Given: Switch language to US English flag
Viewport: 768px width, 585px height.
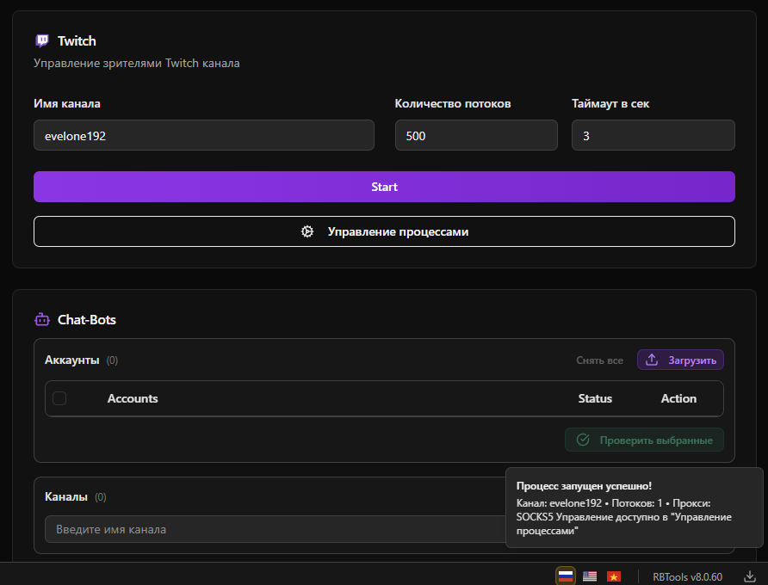Looking at the screenshot, I should (x=590, y=576).
